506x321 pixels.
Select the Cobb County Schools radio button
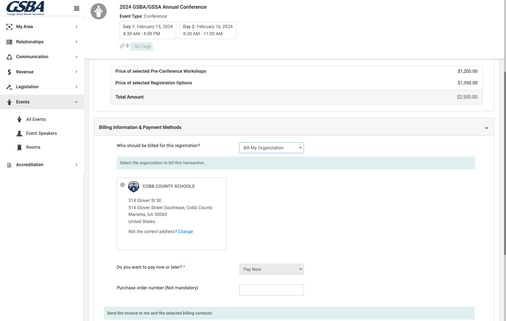(x=123, y=185)
